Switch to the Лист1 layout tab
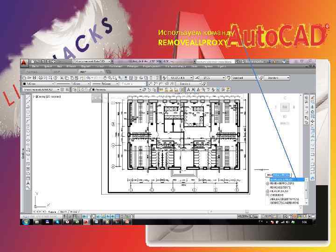 (x=63, y=212)
